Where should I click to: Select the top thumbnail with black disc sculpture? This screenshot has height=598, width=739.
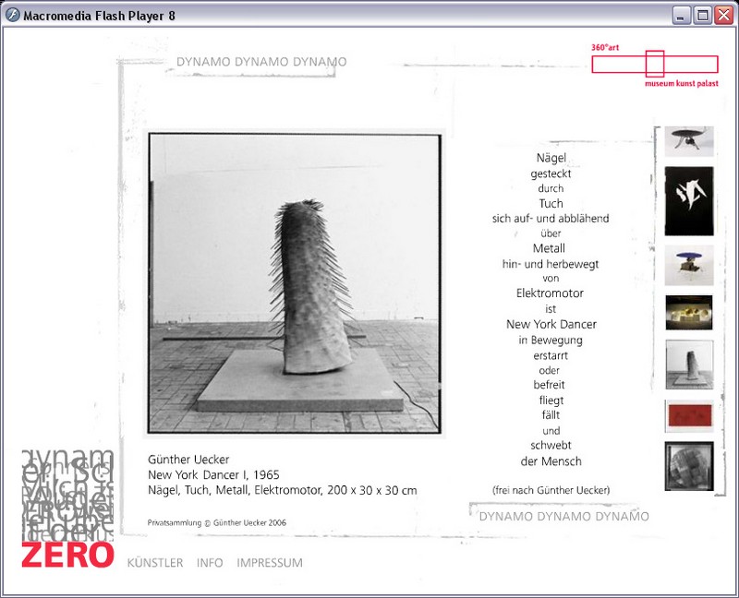689,141
